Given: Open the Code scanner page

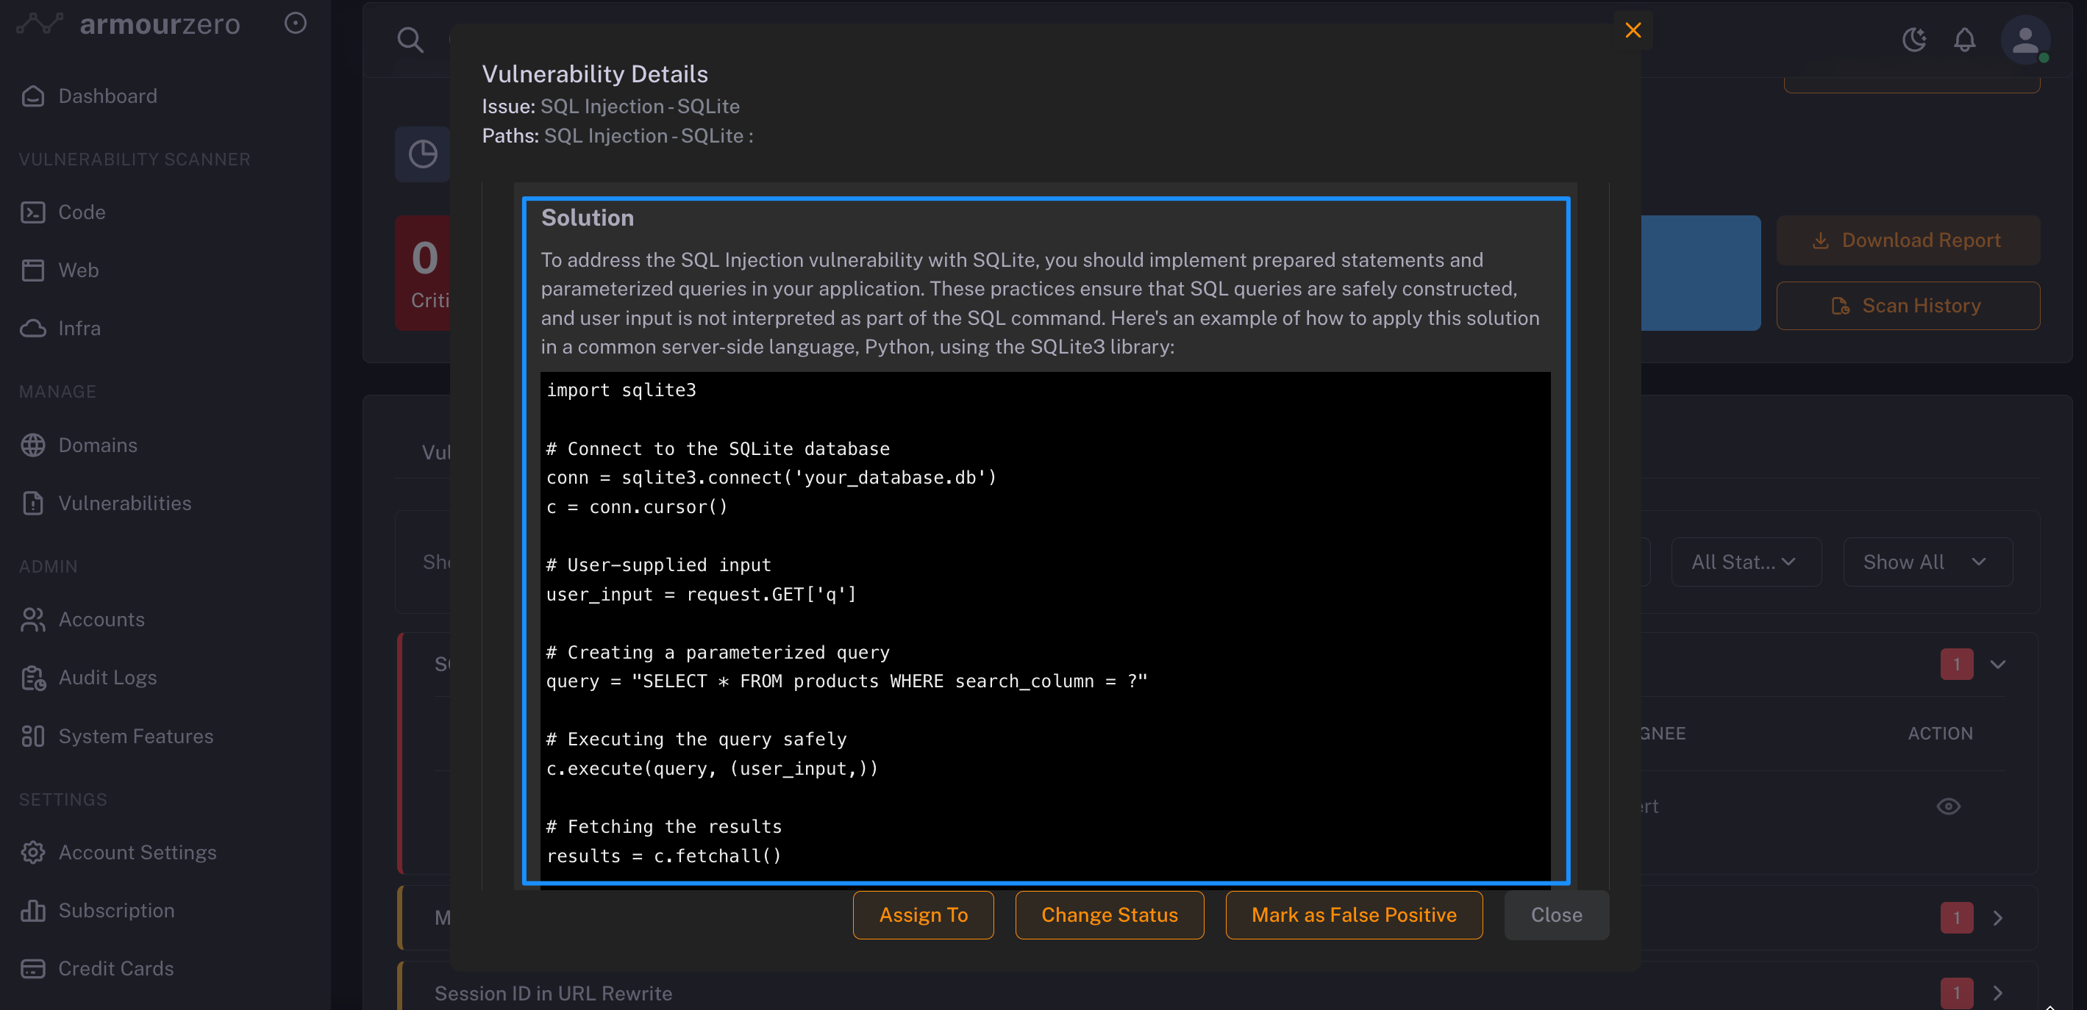Looking at the screenshot, I should (x=82, y=212).
